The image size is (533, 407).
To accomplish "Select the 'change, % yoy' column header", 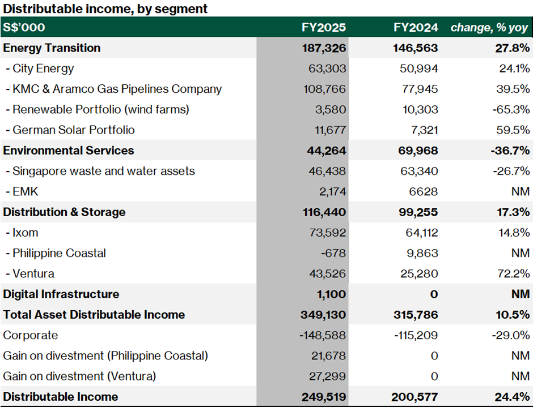I will (x=490, y=27).
